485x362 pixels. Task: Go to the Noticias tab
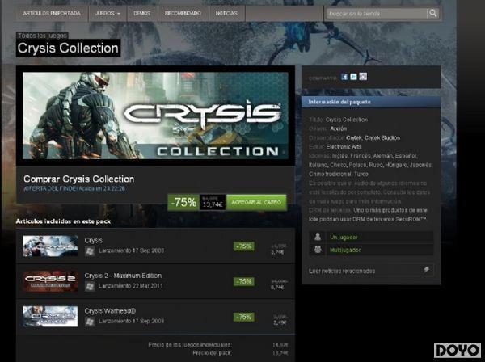[226, 13]
